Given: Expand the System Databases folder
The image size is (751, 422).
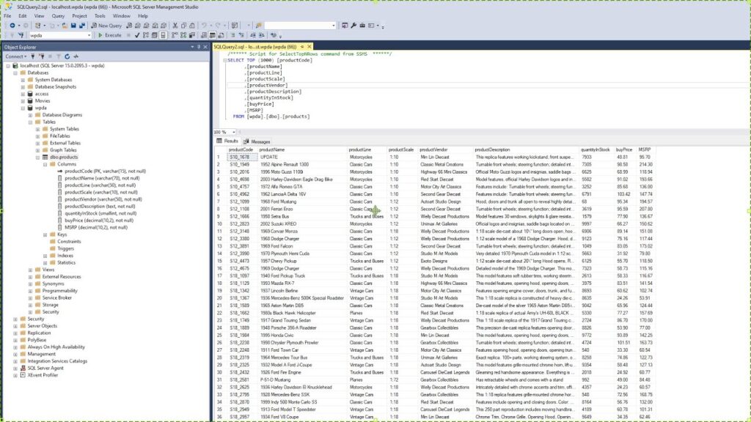Looking at the screenshot, I should (x=23, y=80).
